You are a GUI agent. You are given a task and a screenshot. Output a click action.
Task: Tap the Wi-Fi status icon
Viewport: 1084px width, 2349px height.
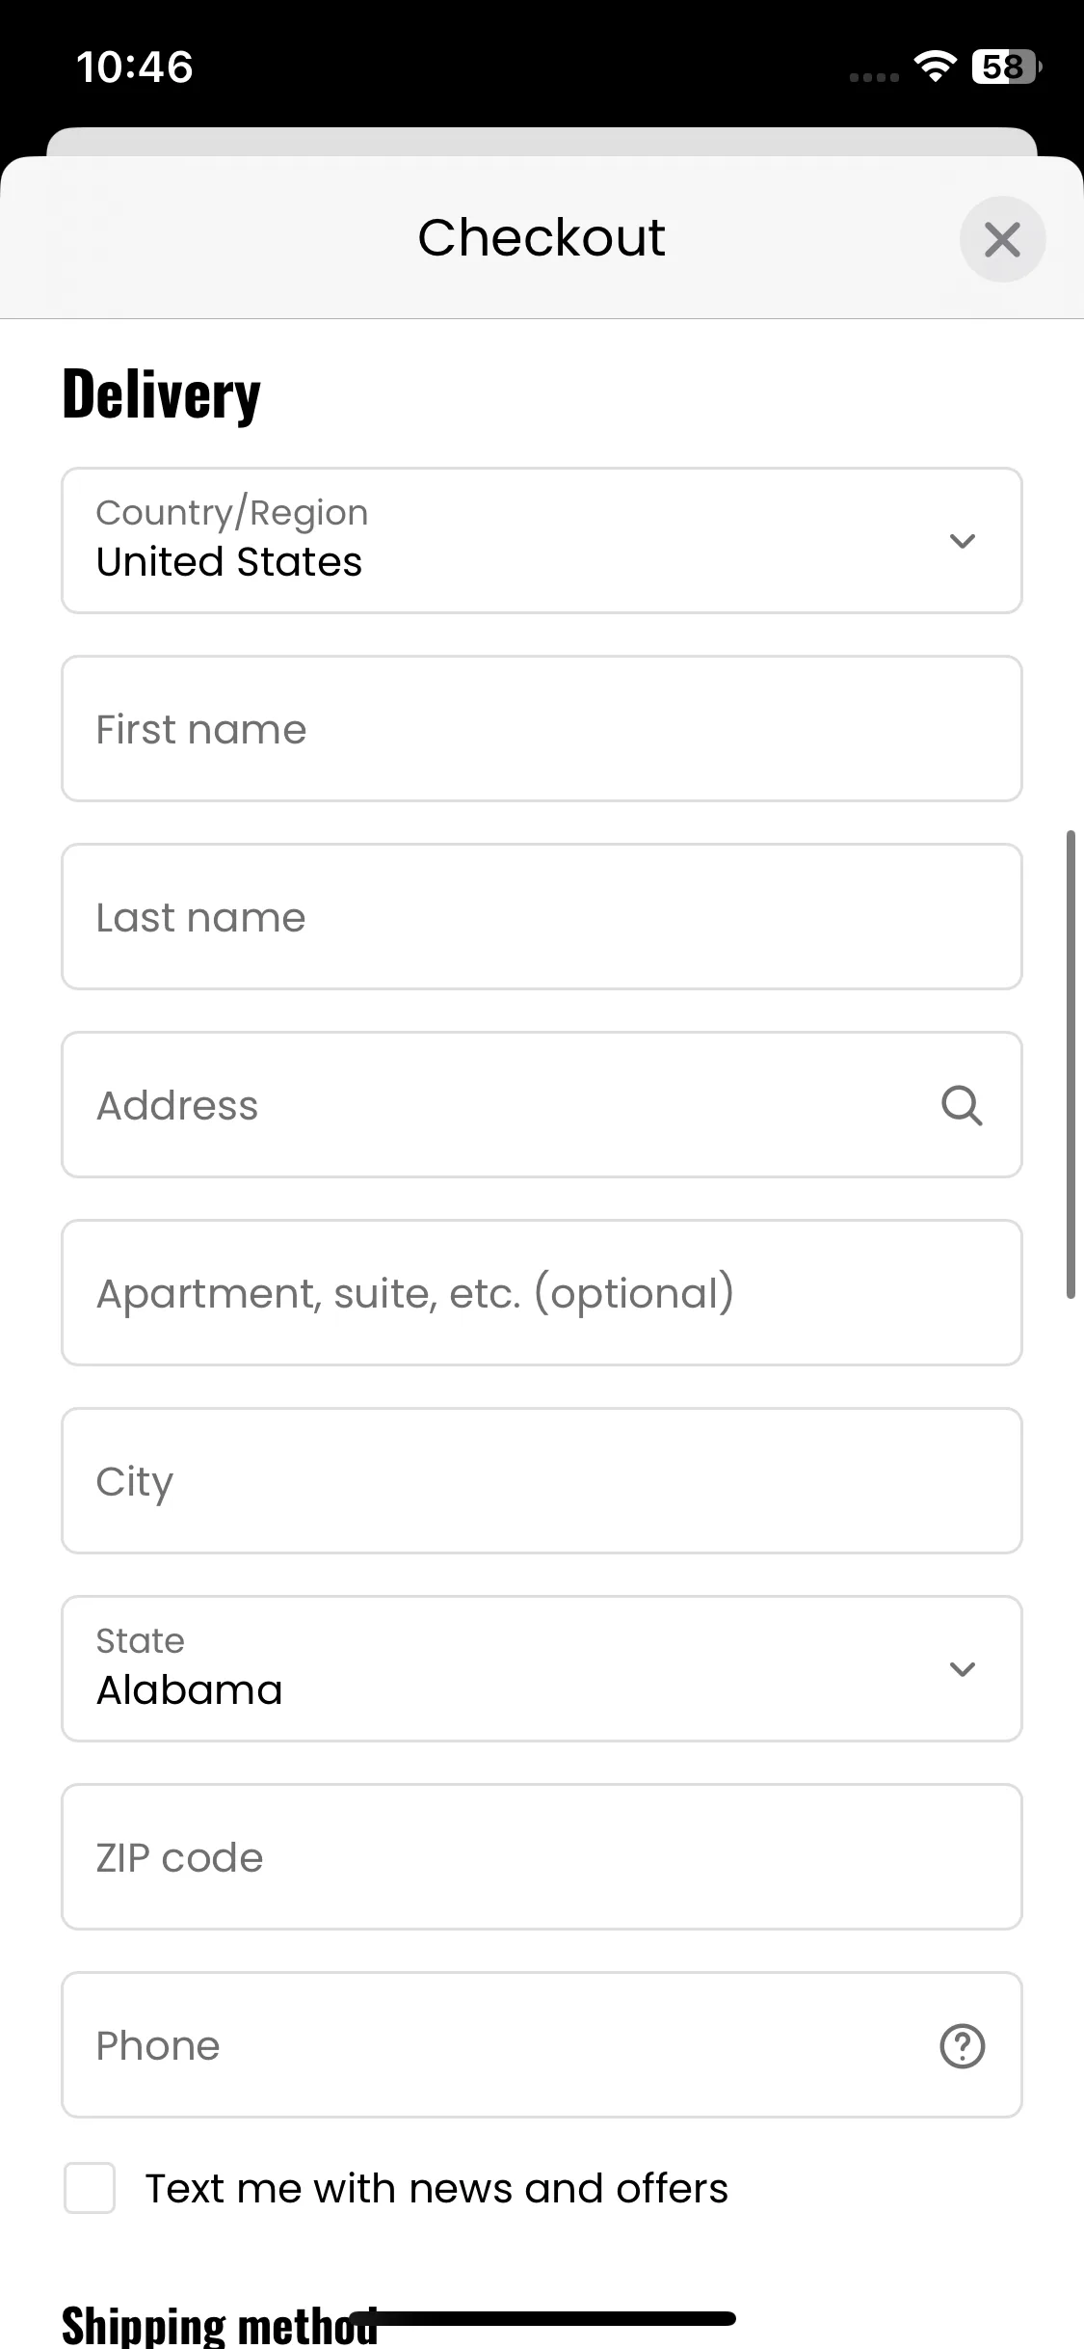[935, 67]
